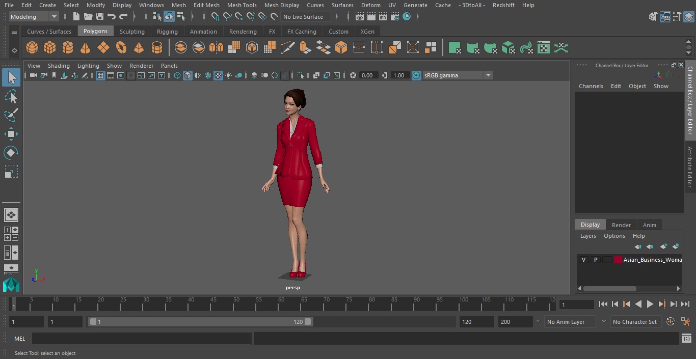Toggle the viewport grid display icon

(x=100, y=75)
